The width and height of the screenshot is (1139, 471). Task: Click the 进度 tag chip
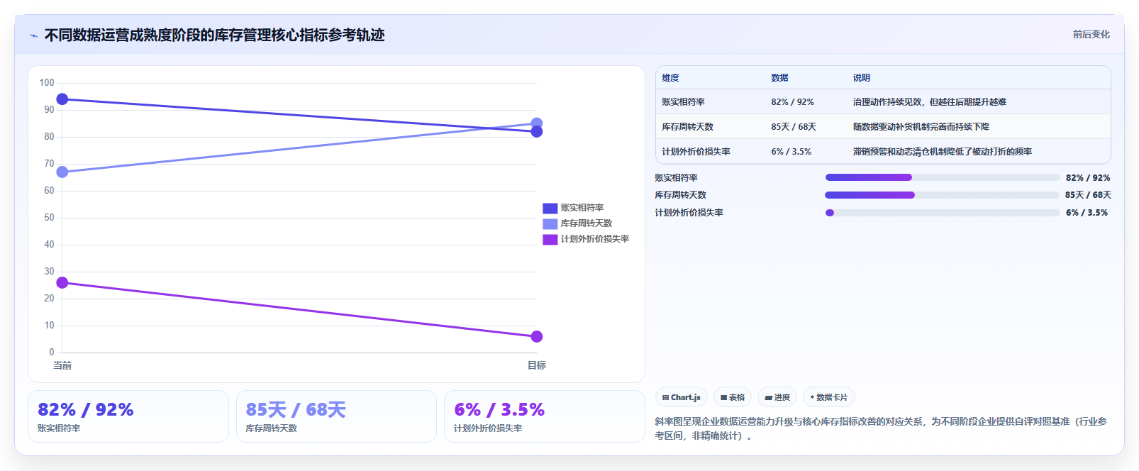777,397
